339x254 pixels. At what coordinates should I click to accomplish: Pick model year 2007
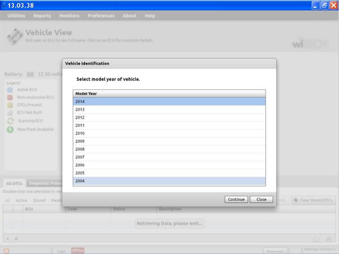pos(169,157)
